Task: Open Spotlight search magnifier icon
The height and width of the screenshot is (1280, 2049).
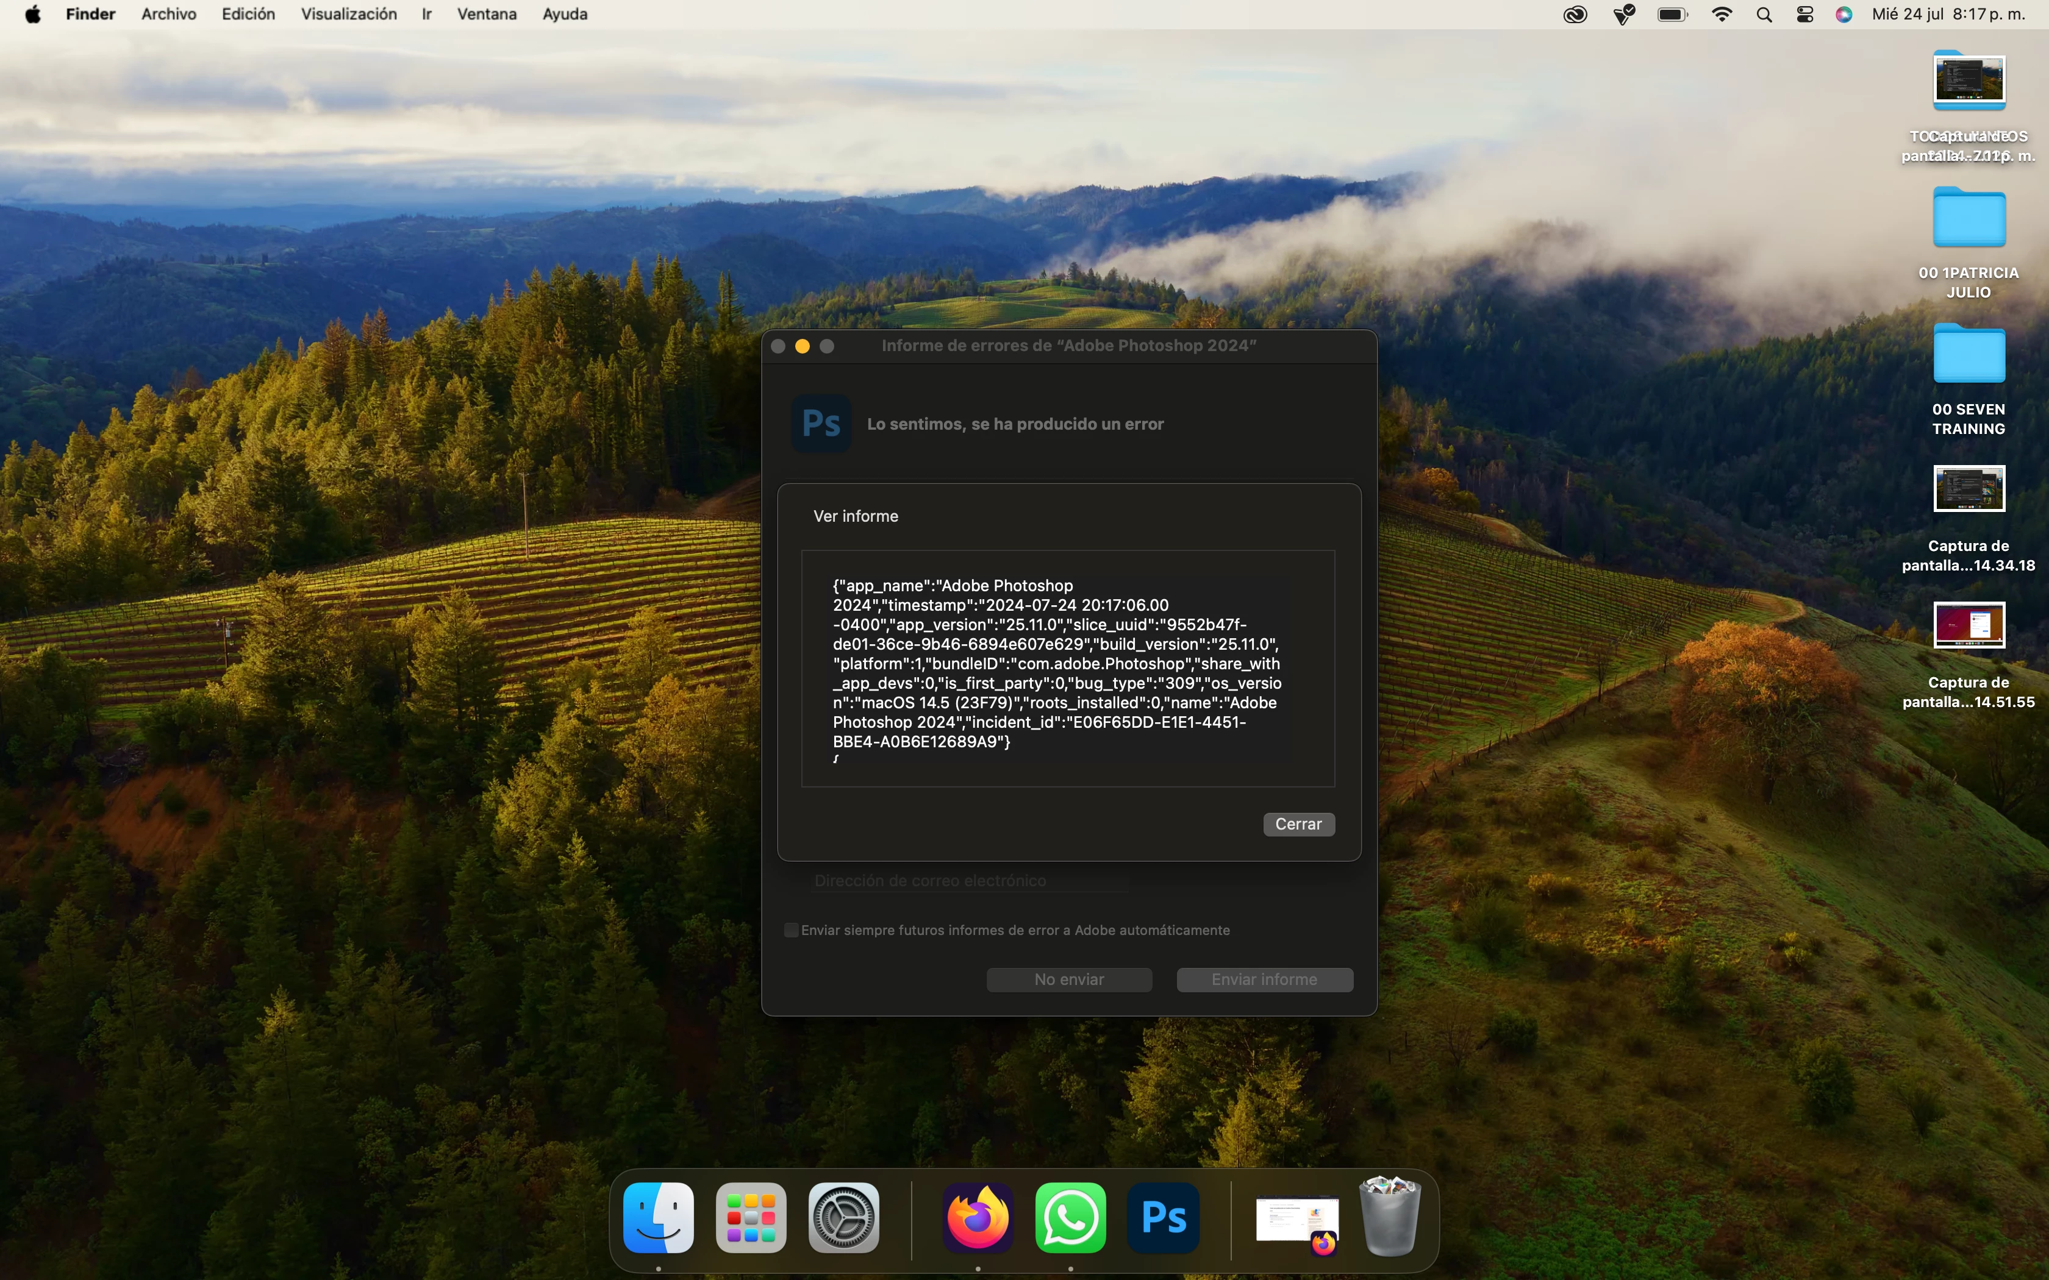Action: (x=1764, y=15)
